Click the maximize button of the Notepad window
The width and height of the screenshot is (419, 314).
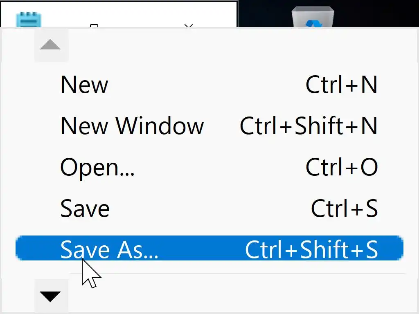click(94, 25)
